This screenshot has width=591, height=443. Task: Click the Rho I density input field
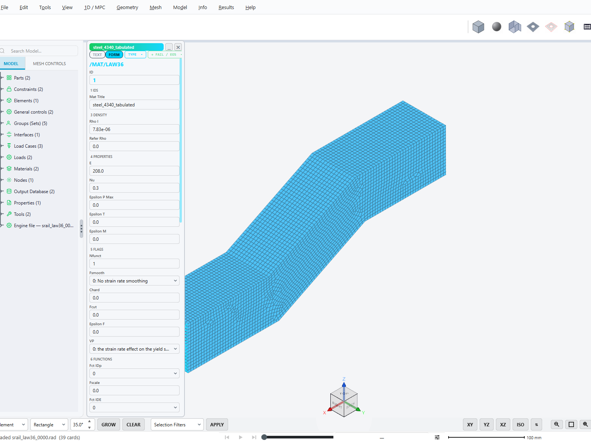[134, 129]
